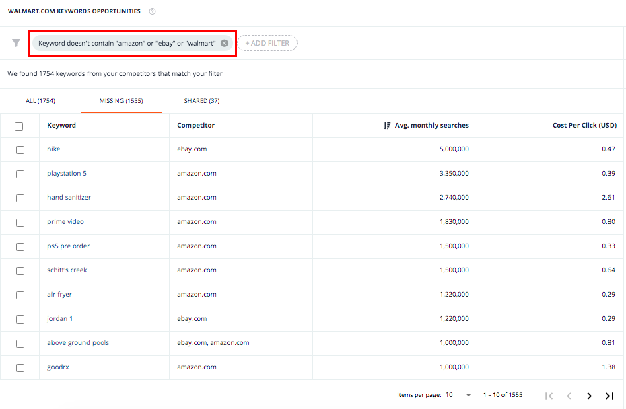Viewport: 626px width, 409px height.
Task: Click the 0.39 cost per click value
Action: pyautogui.click(x=608, y=173)
